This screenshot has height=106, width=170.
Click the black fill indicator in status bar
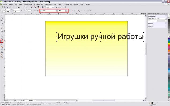click(x=152, y=103)
